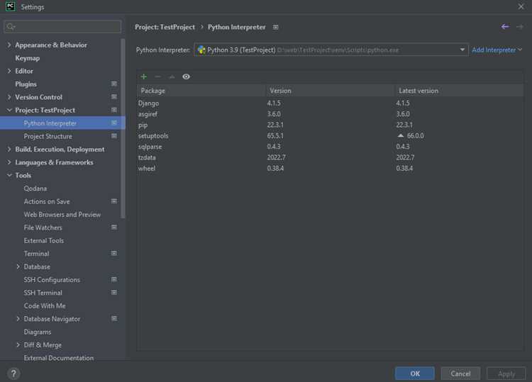The image size is (532, 382).
Task: Select Python Interpreter in the sidebar
Action: click(x=62, y=123)
